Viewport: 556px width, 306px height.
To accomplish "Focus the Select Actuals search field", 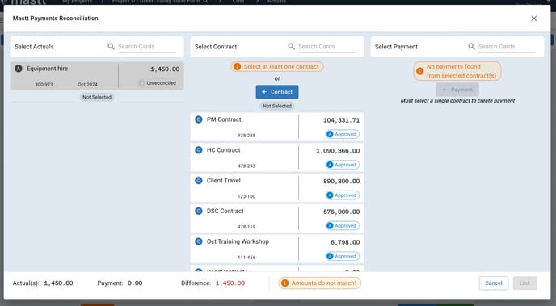I will point(146,46).
